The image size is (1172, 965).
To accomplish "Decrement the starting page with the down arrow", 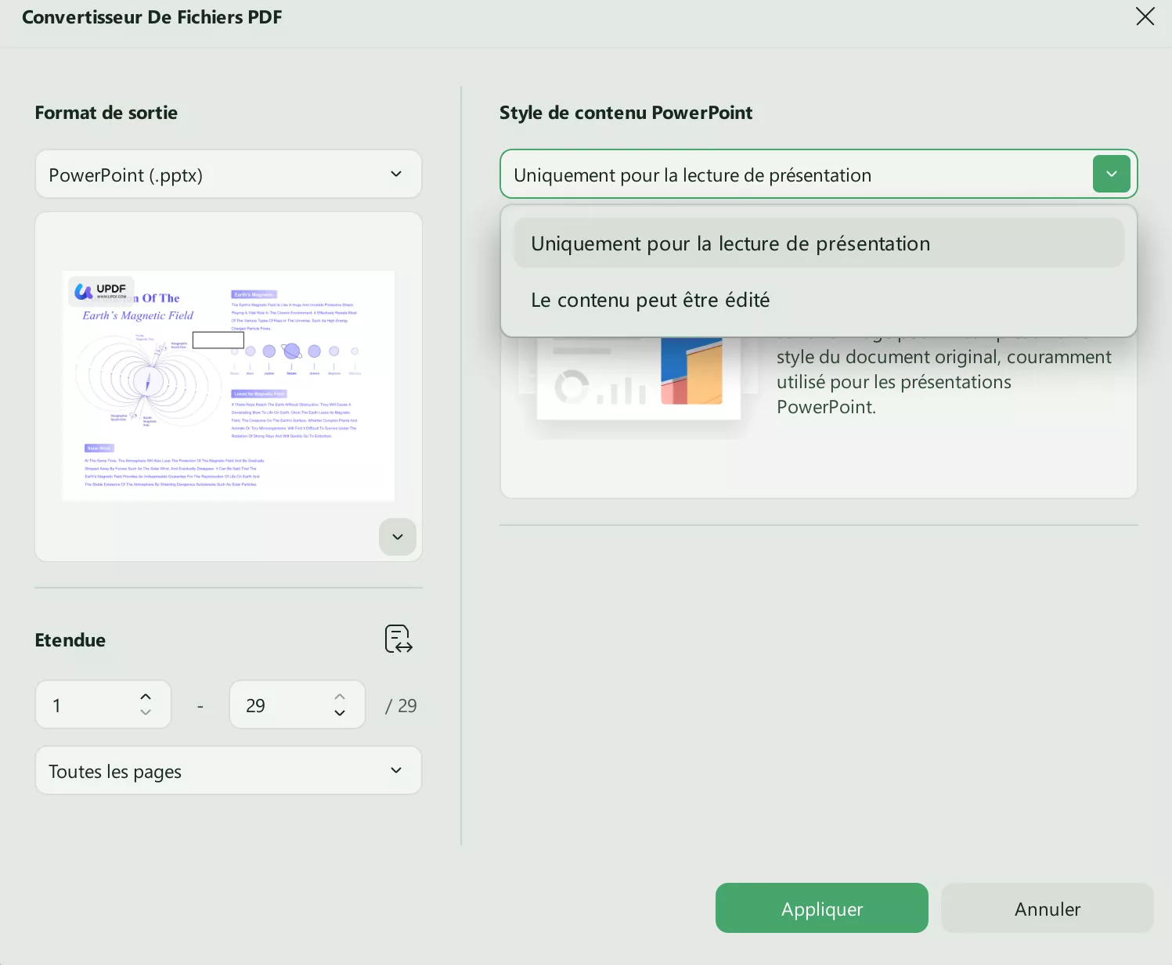I will coord(146,714).
